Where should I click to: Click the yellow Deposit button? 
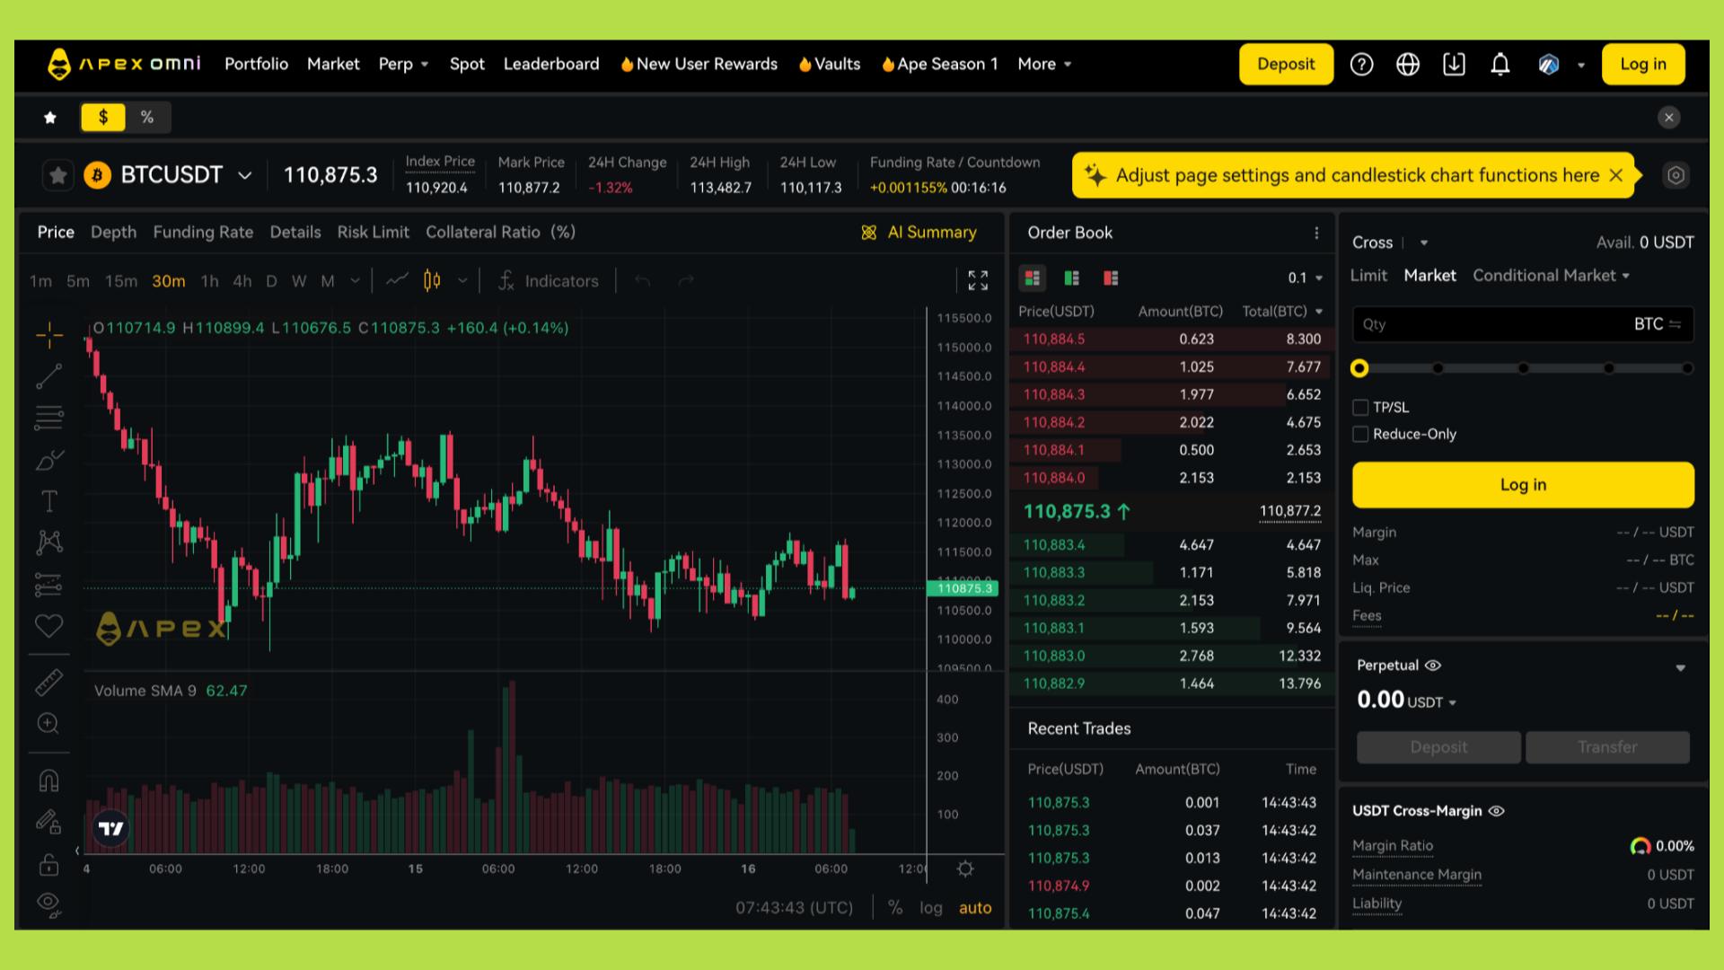1285,65
